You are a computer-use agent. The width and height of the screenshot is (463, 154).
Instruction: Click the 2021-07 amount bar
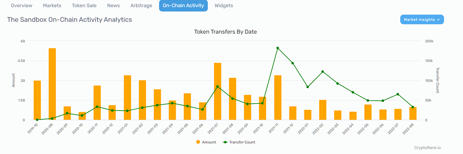click(218, 91)
